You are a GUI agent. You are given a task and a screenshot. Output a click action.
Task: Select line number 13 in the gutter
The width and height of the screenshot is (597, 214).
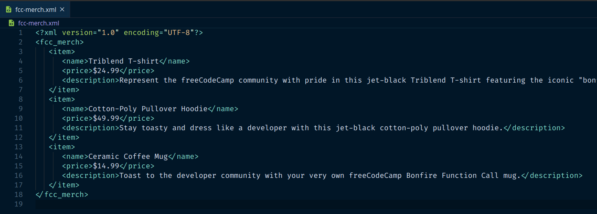coord(19,147)
